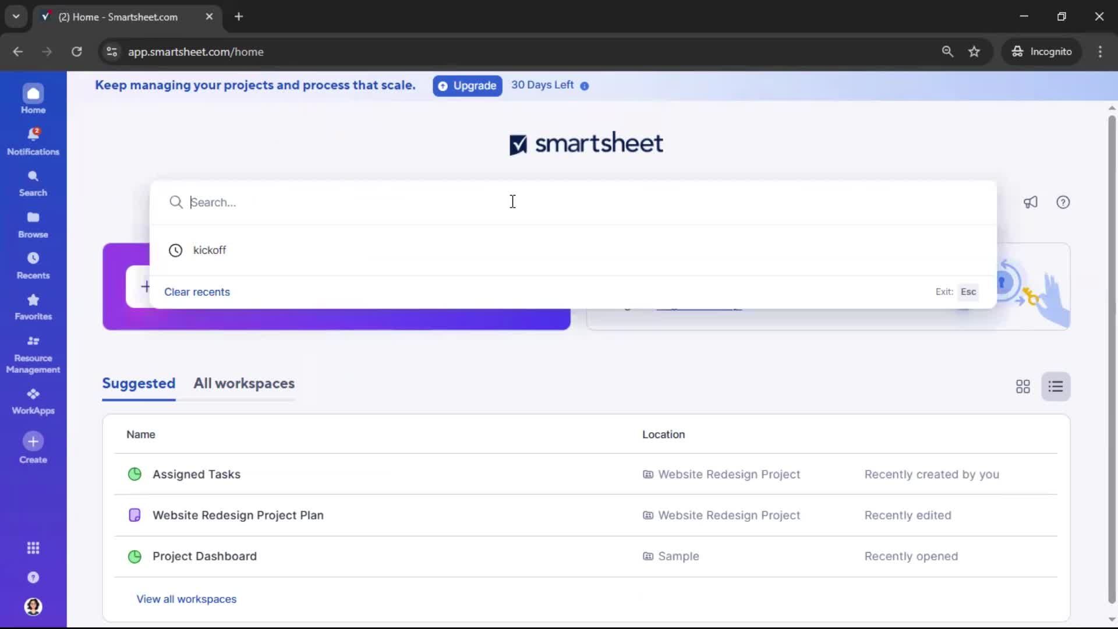
Task: Open Recents from the left sidebar
Action: click(x=33, y=265)
